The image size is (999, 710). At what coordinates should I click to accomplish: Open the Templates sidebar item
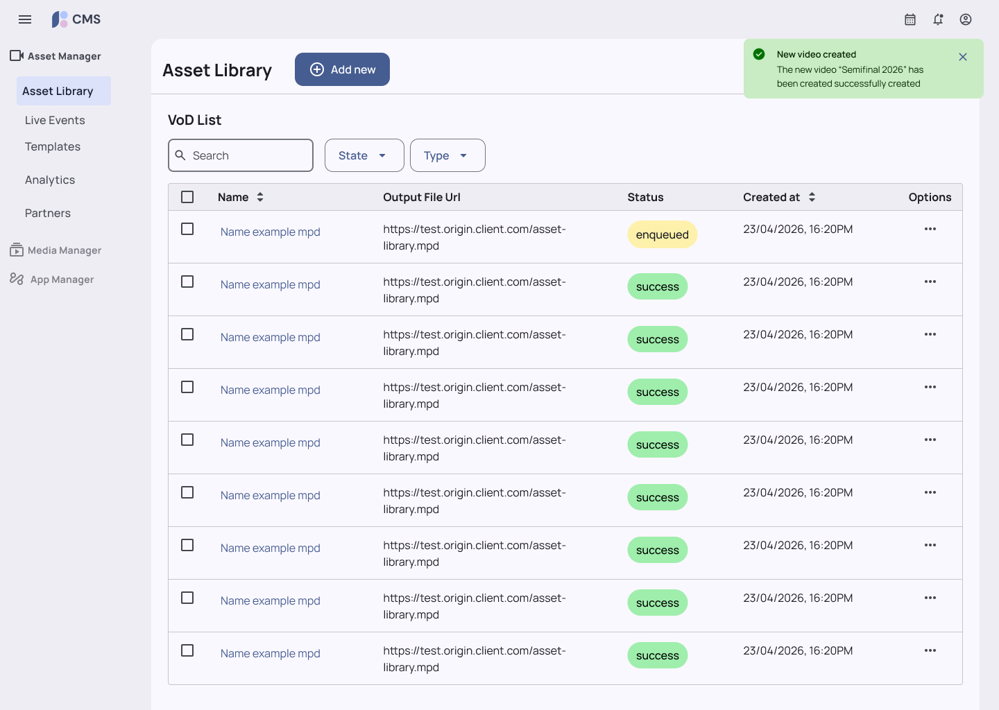(x=53, y=146)
